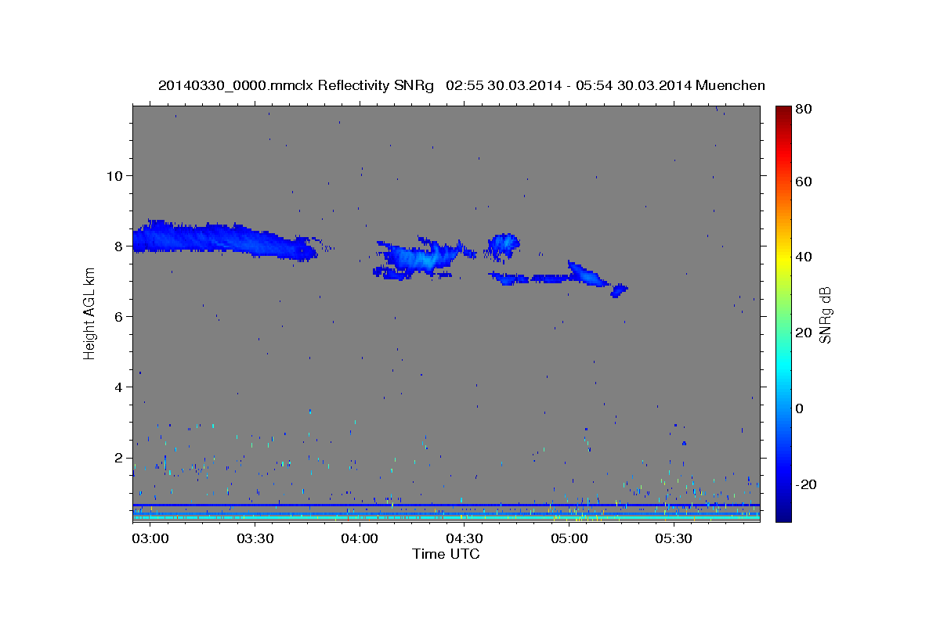Pick the green middle section of the colorbar
This screenshot has height=626, width=940.
tap(783, 313)
